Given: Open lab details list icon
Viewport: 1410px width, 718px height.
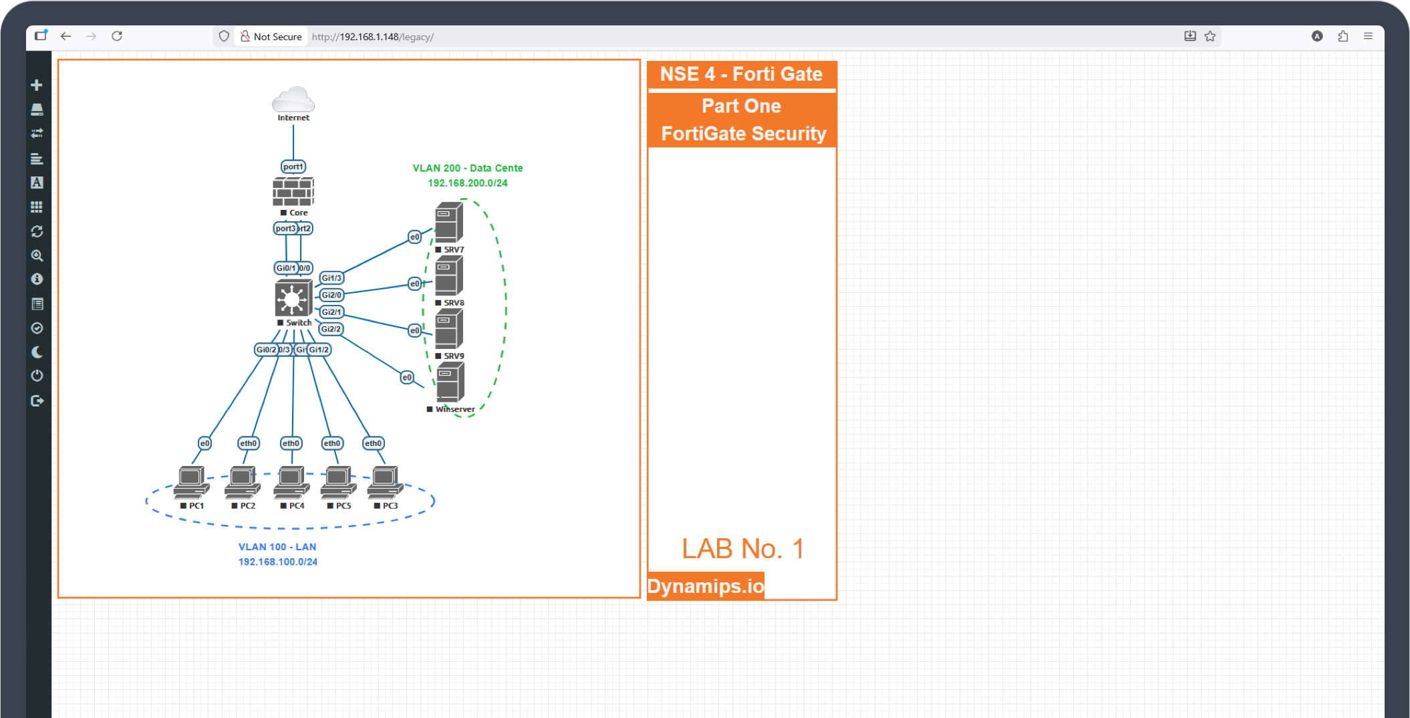Looking at the screenshot, I should [x=37, y=304].
